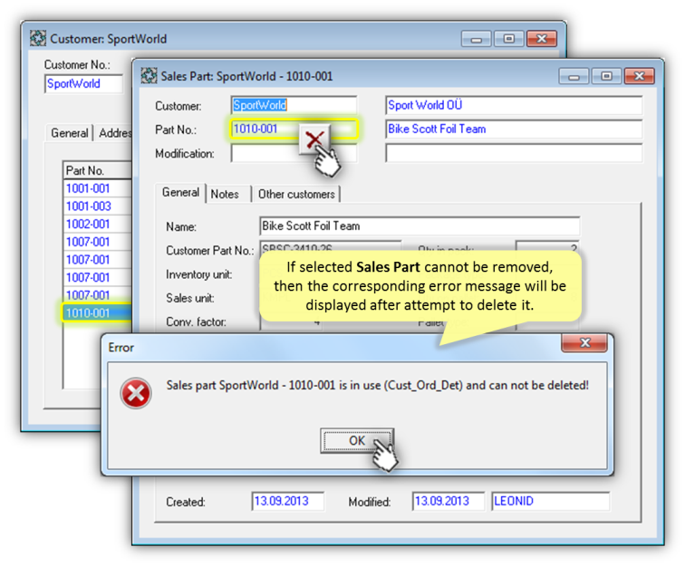
Task: Click the LEONID user field
Action: tap(551, 502)
